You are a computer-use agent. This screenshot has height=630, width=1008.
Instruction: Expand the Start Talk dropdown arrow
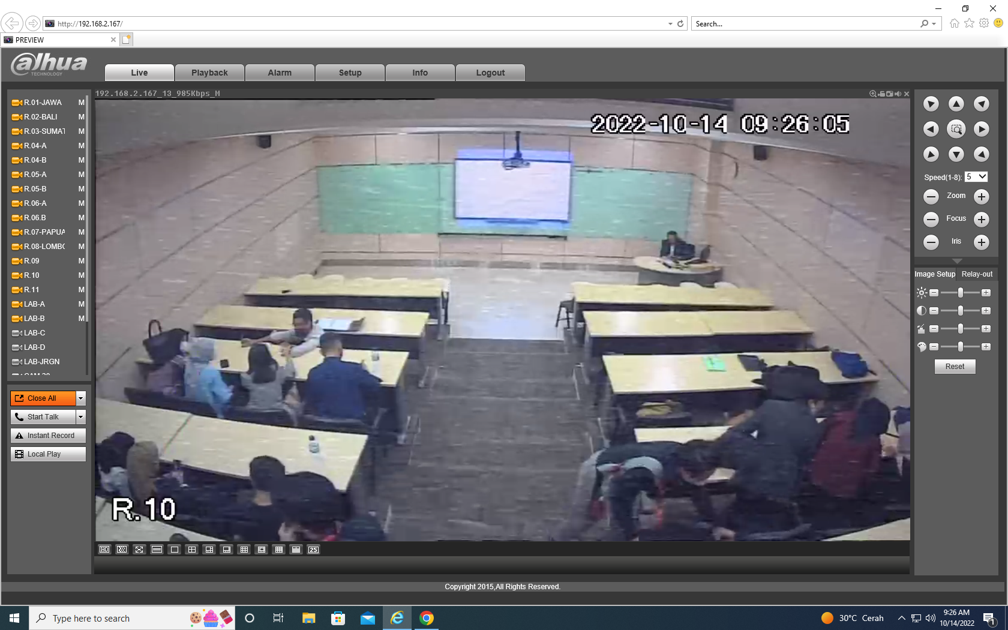(81, 417)
